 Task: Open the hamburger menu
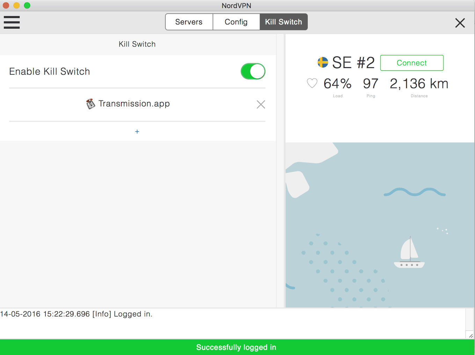tap(12, 22)
